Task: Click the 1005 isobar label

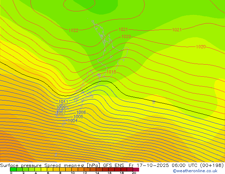Action: tap(78, 116)
